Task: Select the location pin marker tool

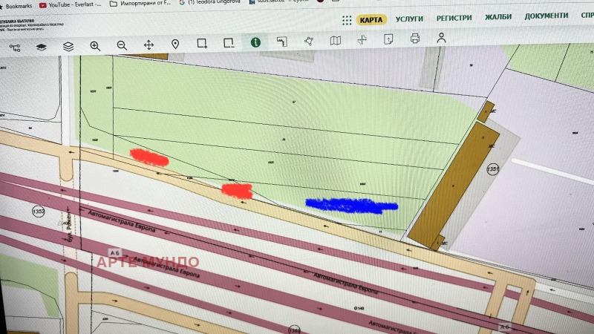Action: coord(175,45)
